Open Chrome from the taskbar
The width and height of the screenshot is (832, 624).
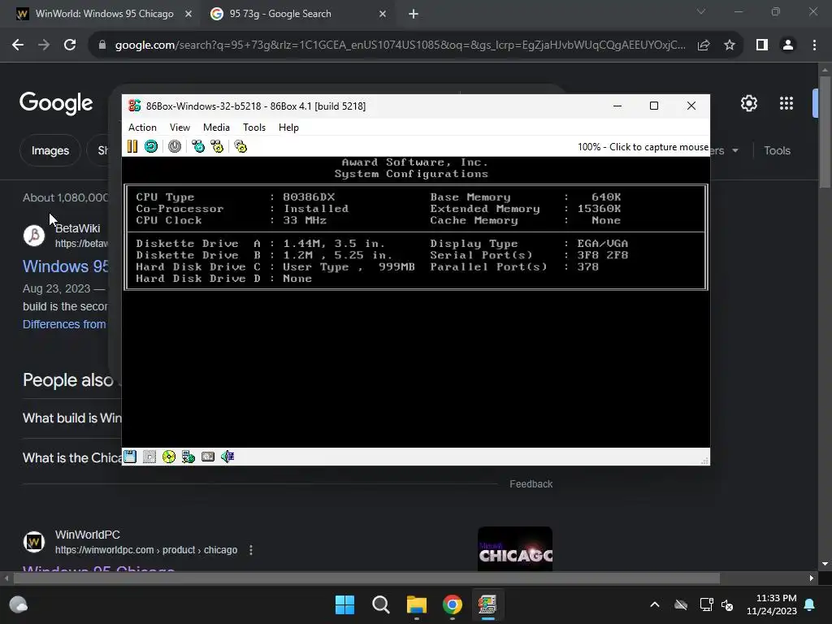point(452,604)
